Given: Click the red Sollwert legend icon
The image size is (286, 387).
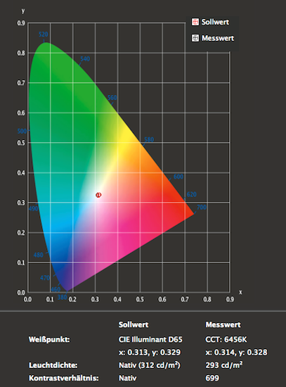Looking at the screenshot, I should click(195, 22).
